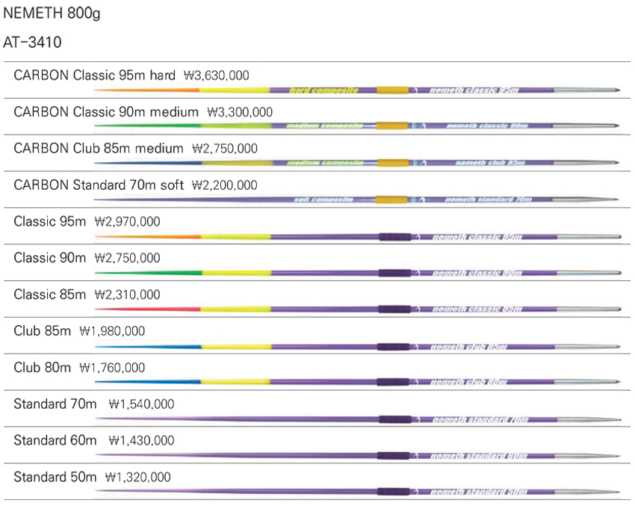Open the Club 80m product label

click(43, 368)
